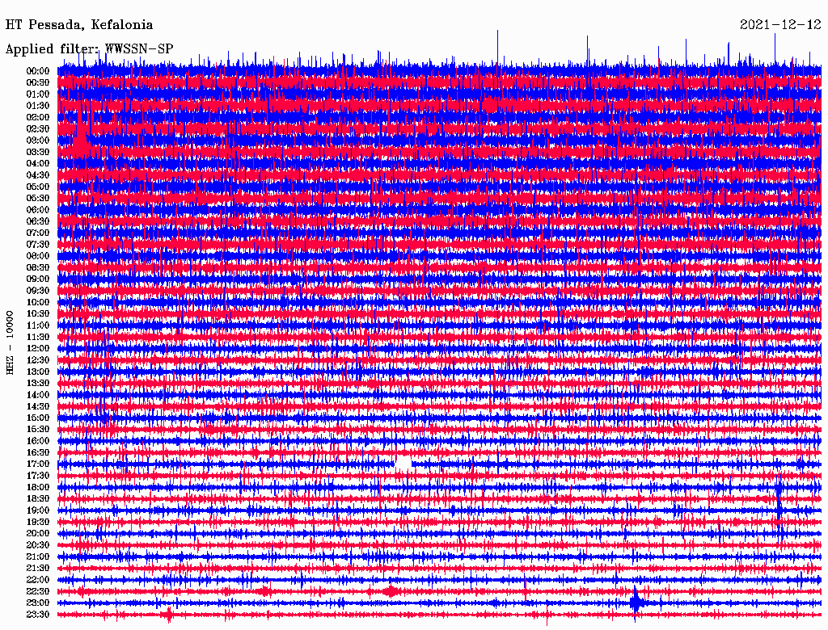The width and height of the screenshot is (828, 630).
Task: Select the 08:30 time label
Action: click(38, 268)
